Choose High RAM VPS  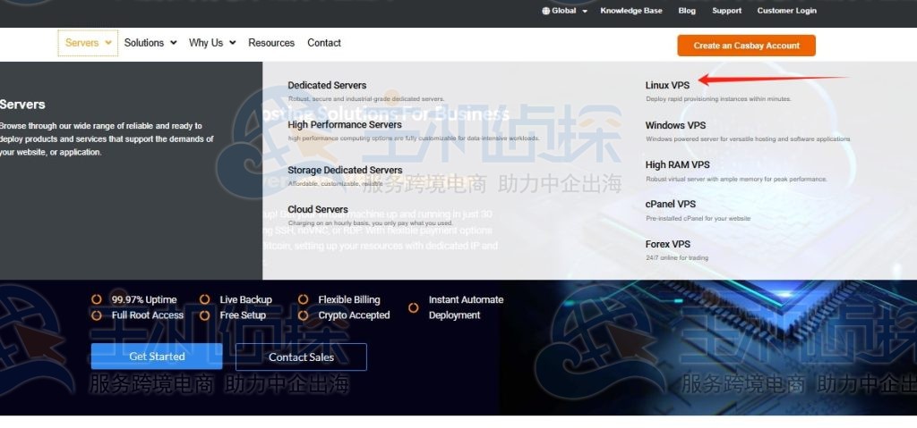click(677, 165)
